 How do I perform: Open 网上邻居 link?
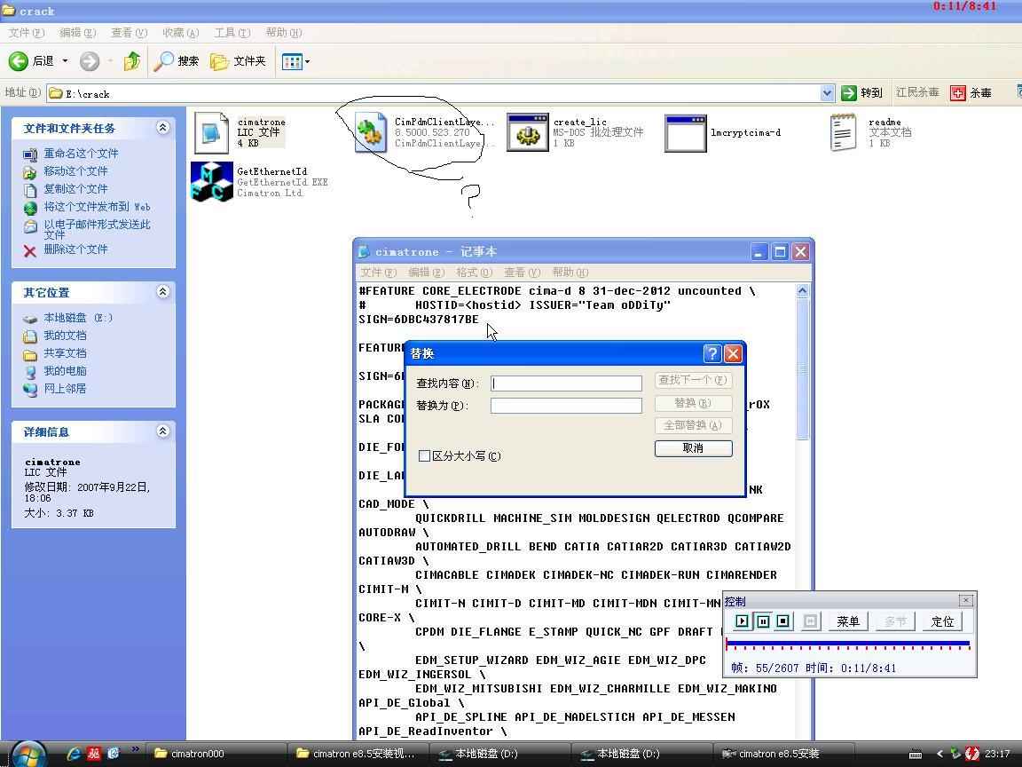[x=65, y=388]
